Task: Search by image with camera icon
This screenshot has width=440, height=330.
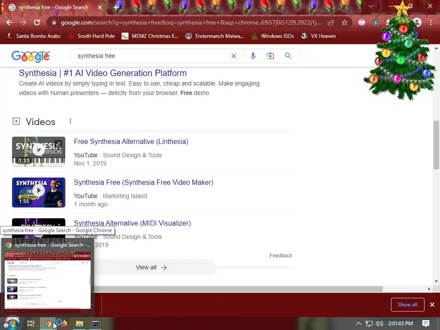Action: pos(270,56)
